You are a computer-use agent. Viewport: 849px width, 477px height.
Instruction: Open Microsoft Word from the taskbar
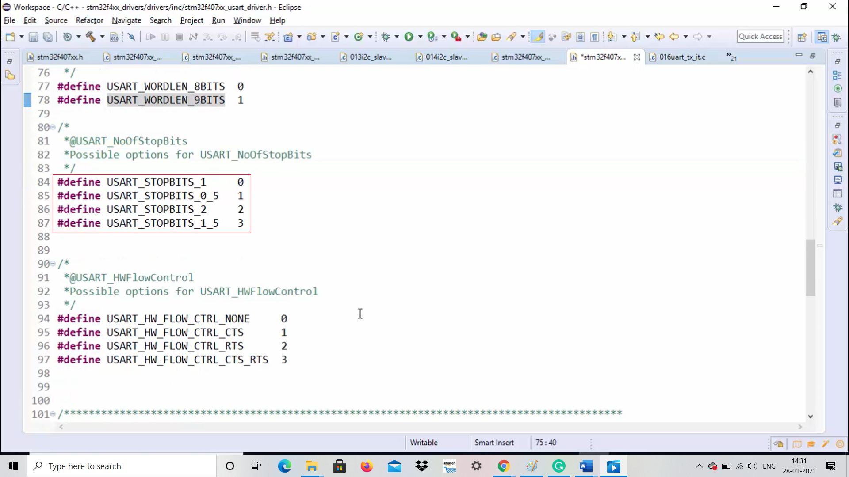tap(586, 466)
